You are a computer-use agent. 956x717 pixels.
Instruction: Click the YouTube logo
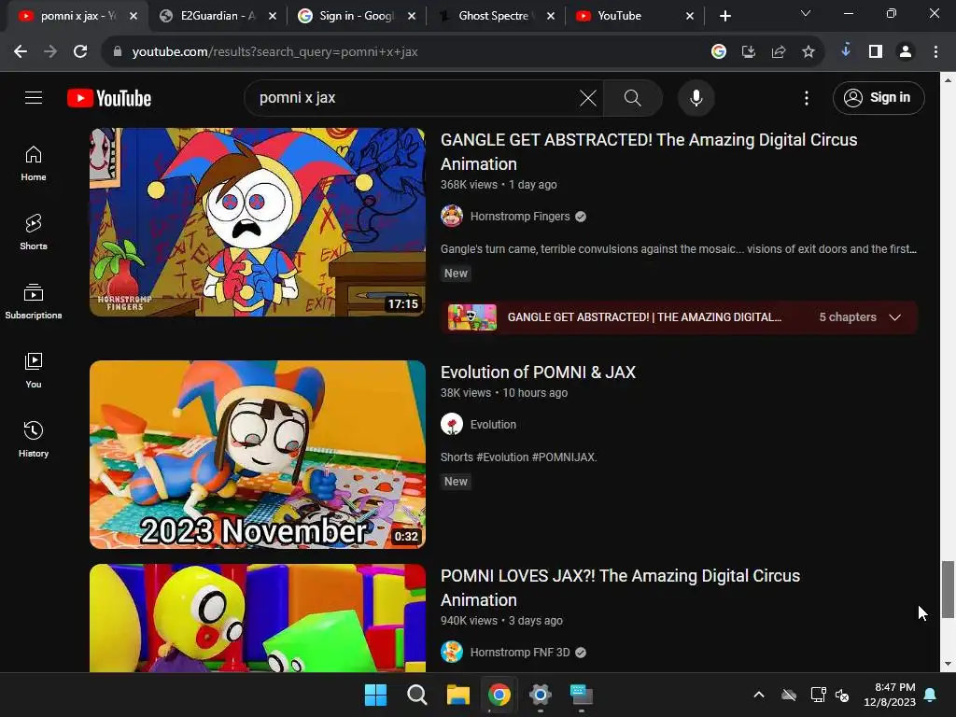(109, 98)
